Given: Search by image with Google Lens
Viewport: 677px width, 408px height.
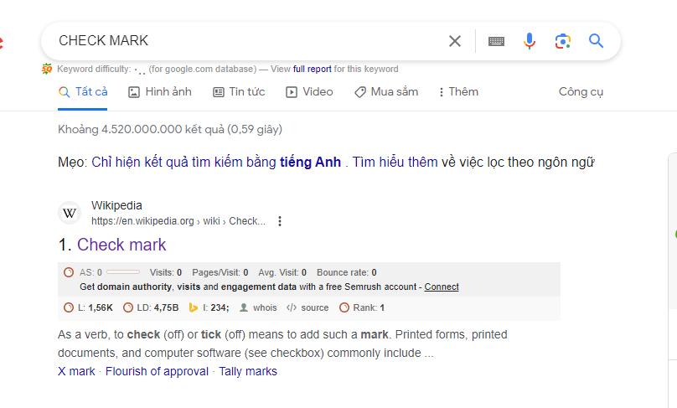Looking at the screenshot, I should [x=563, y=41].
